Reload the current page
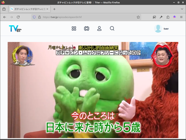 click(18, 17)
